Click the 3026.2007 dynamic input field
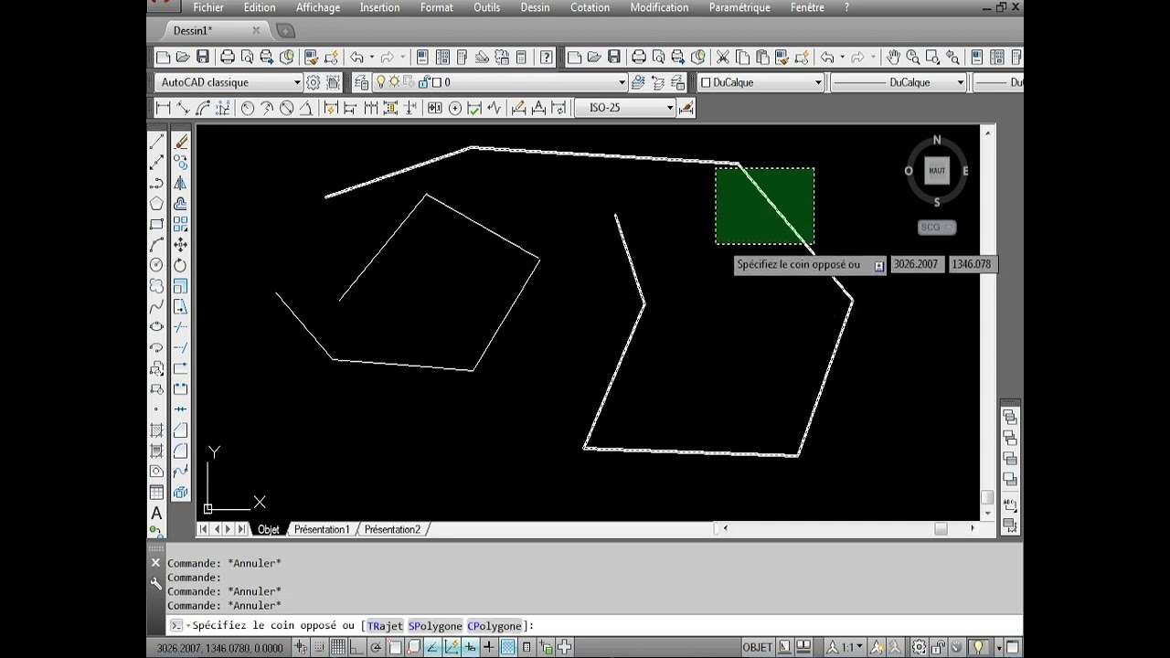The image size is (1170, 658). coord(916,264)
